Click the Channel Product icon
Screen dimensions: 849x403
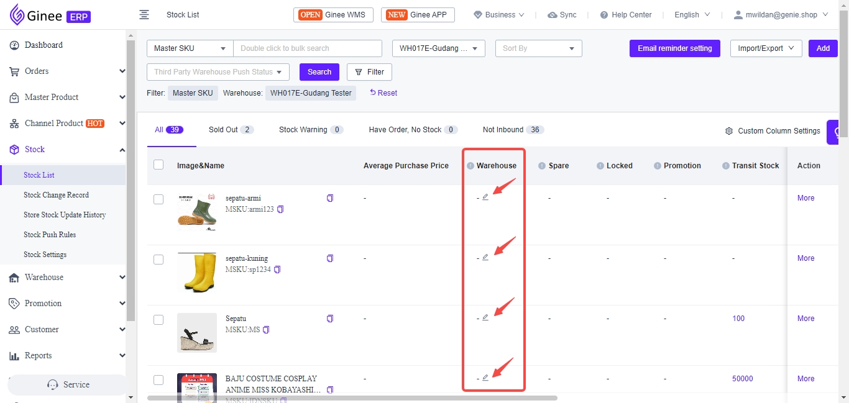pos(14,124)
